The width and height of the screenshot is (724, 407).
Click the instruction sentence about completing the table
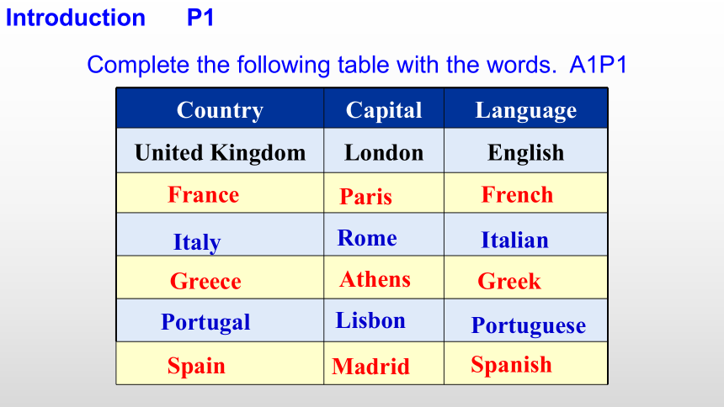(x=357, y=65)
